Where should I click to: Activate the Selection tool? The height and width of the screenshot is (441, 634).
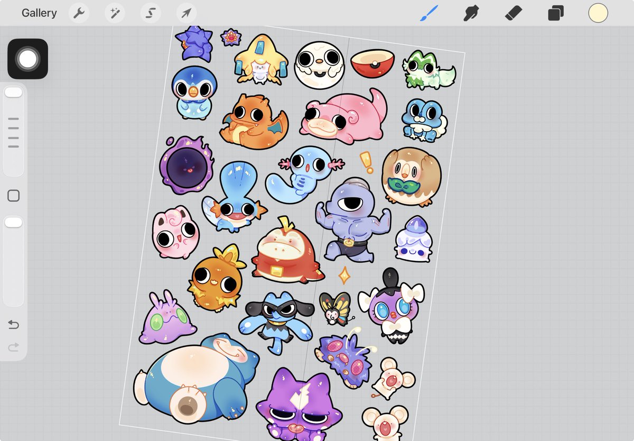click(151, 13)
